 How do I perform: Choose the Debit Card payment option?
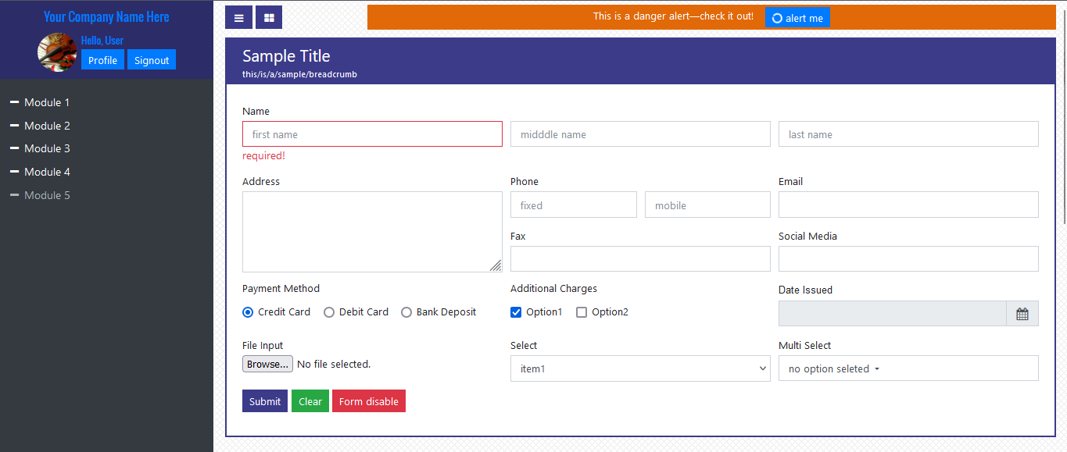click(x=329, y=312)
